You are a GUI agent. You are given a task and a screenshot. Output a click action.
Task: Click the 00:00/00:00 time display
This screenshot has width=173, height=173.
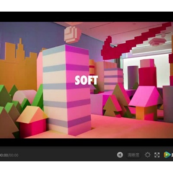point(9,155)
